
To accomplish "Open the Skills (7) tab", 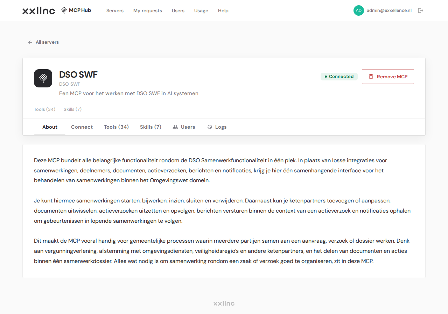I will 150,127.
